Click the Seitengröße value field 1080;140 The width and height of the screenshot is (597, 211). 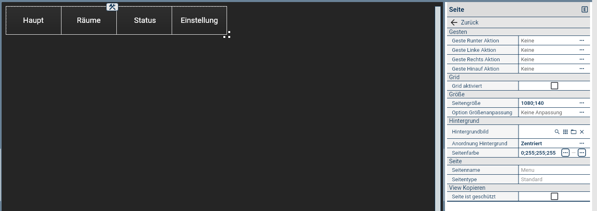click(548, 103)
